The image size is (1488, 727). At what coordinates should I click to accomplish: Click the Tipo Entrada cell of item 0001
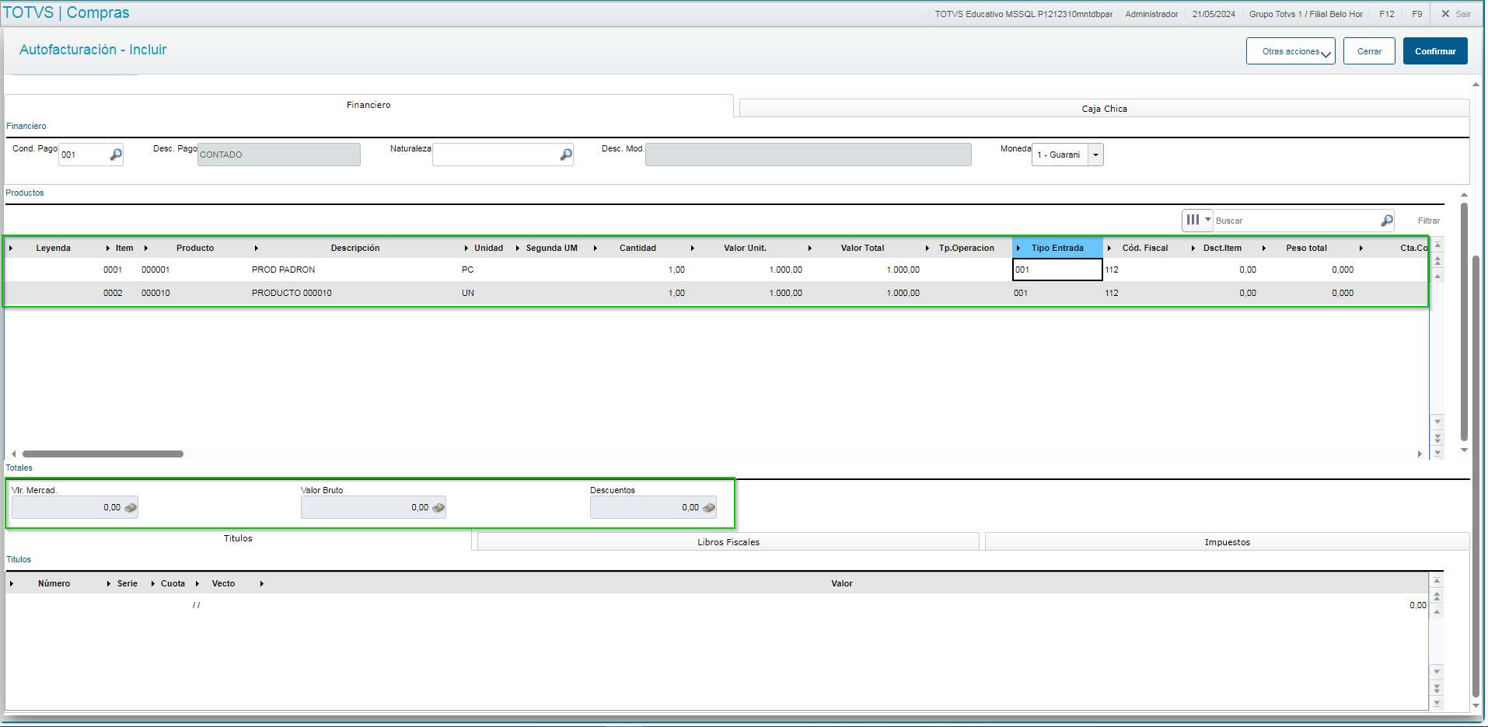pos(1057,270)
